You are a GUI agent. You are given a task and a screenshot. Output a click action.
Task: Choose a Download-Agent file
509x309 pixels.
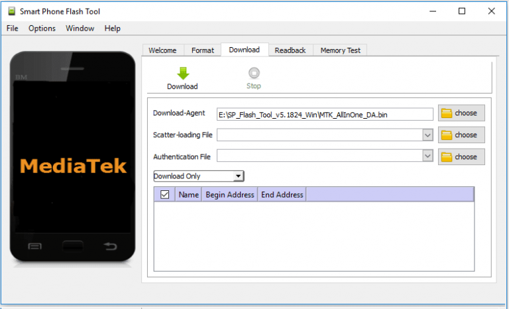click(461, 113)
